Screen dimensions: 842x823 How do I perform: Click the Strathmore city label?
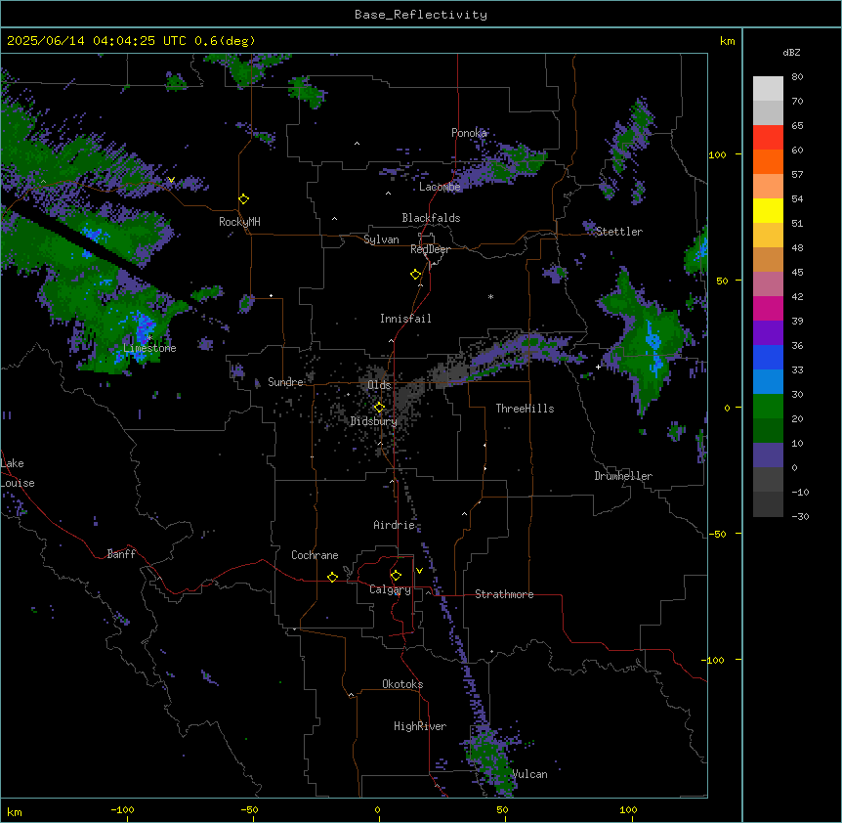pyautogui.click(x=504, y=594)
